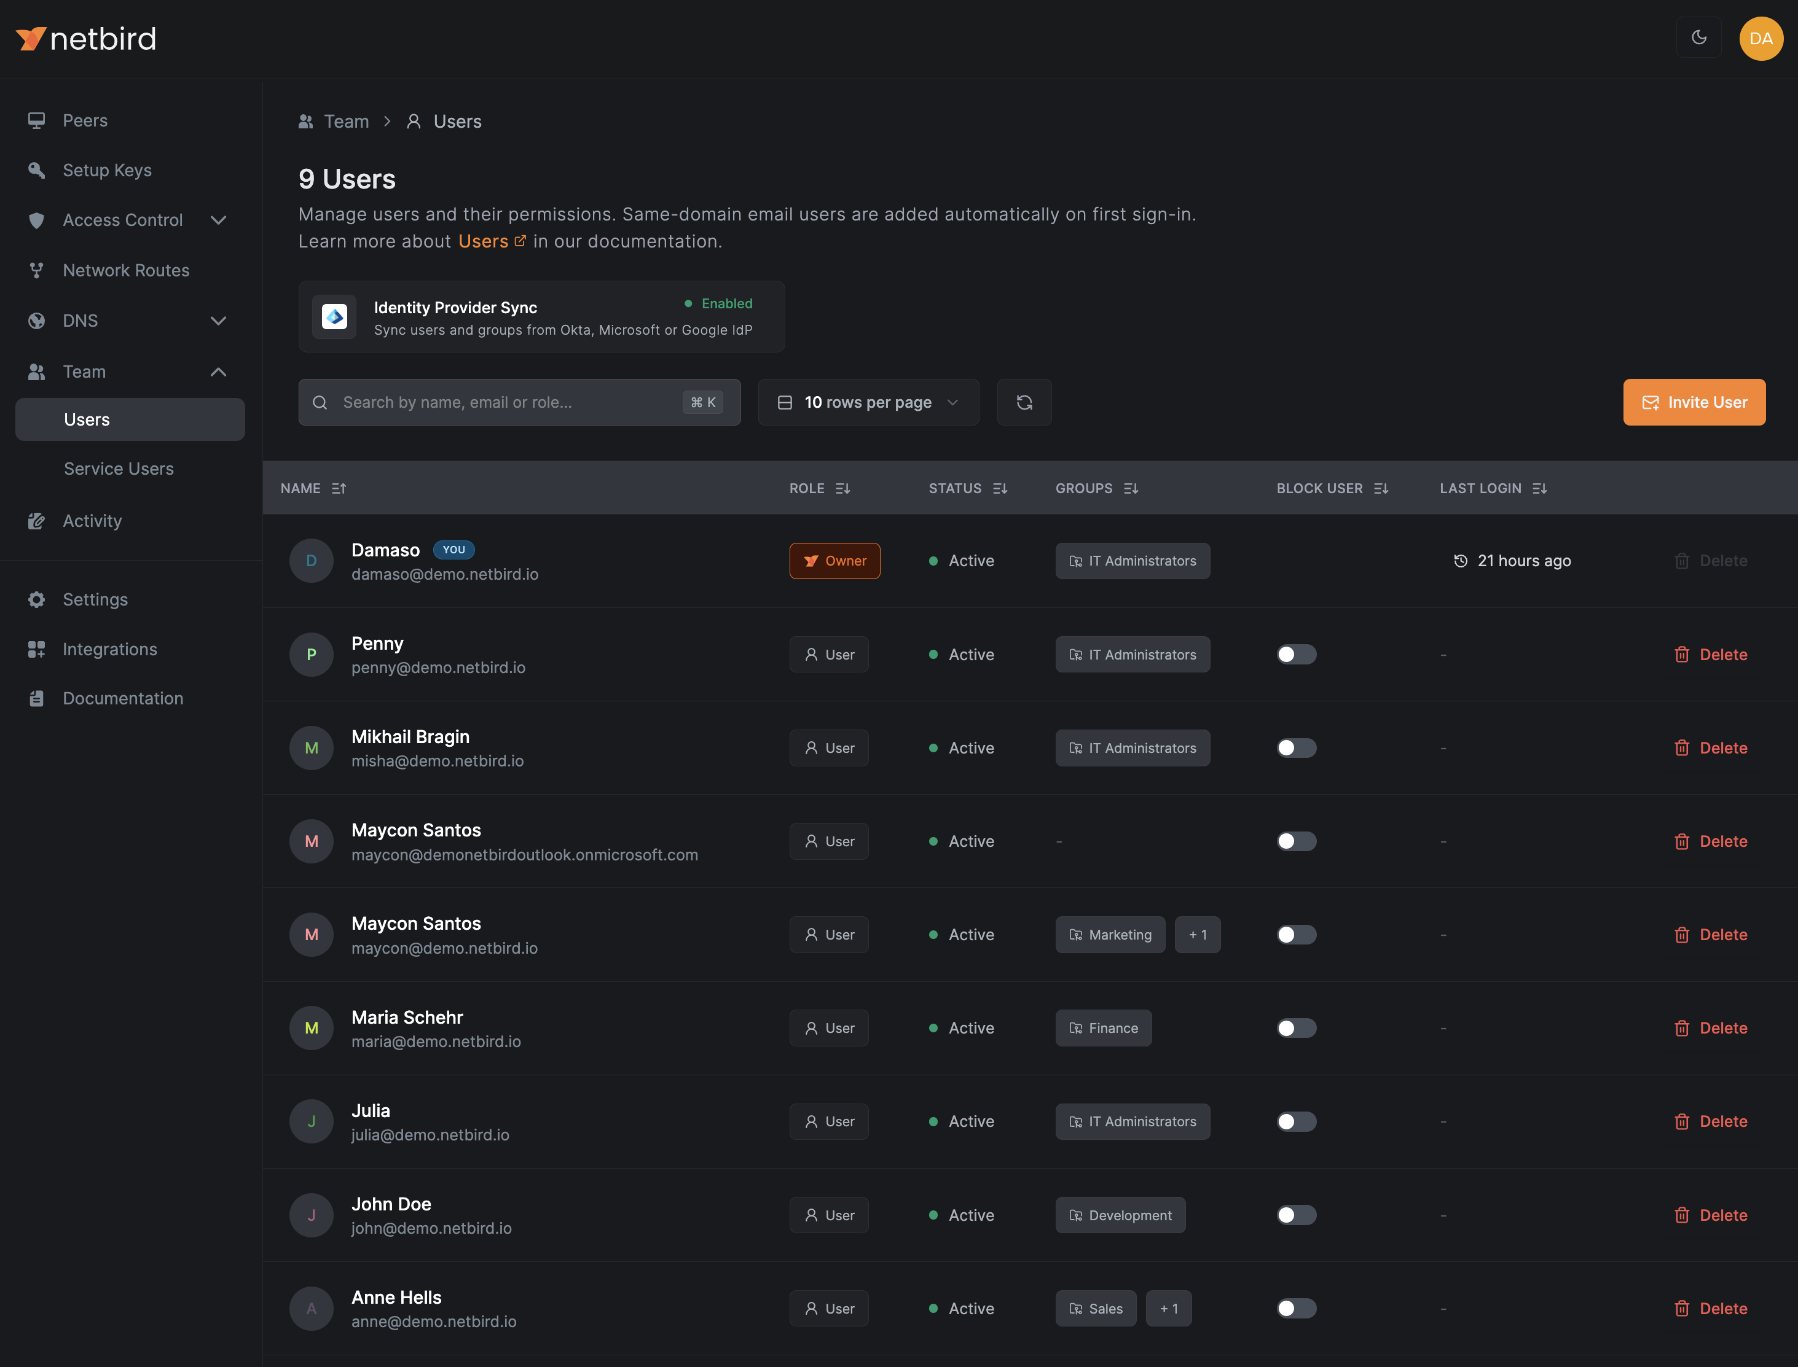Switch on block user for John Doe
The width and height of the screenshot is (1798, 1367).
point(1295,1215)
